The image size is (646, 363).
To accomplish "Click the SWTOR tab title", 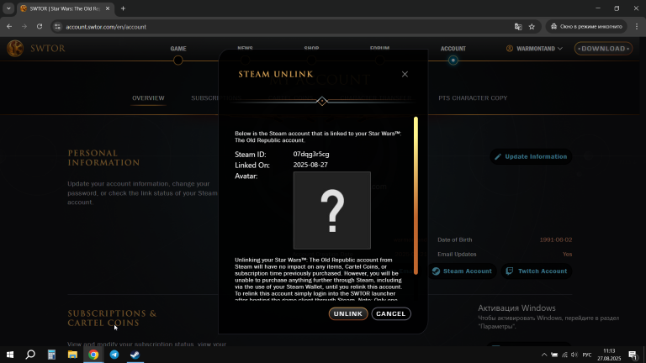I will click(x=64, y=8).
